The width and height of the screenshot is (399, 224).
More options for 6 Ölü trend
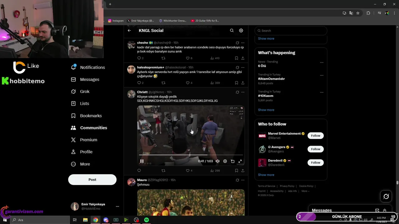click(322, 63)
